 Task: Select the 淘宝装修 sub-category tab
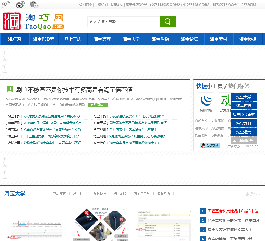click(x=120, y=193)
